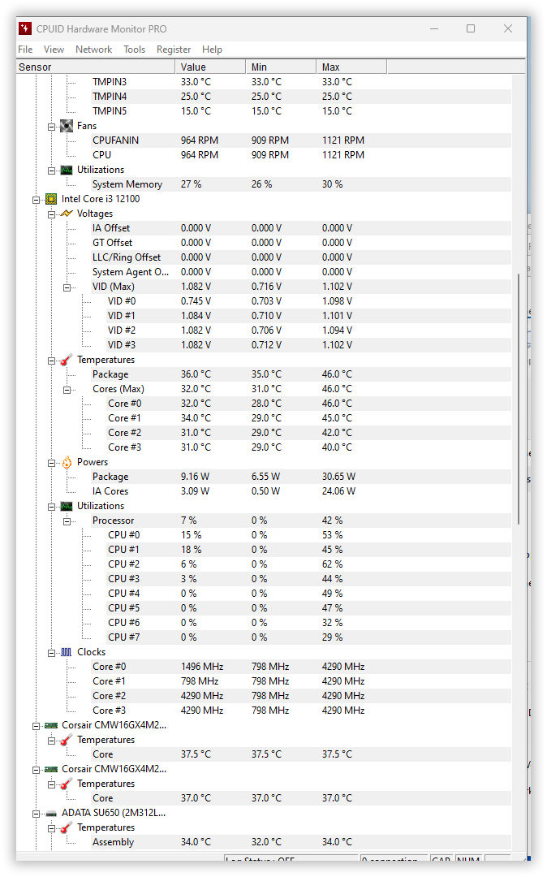Click the Value column header
The width and height of the screenshot is (547, 877).
pyautogui.click(x=193, y=67)
